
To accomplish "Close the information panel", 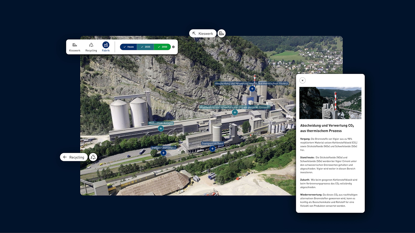I will (x=302, y=80).
